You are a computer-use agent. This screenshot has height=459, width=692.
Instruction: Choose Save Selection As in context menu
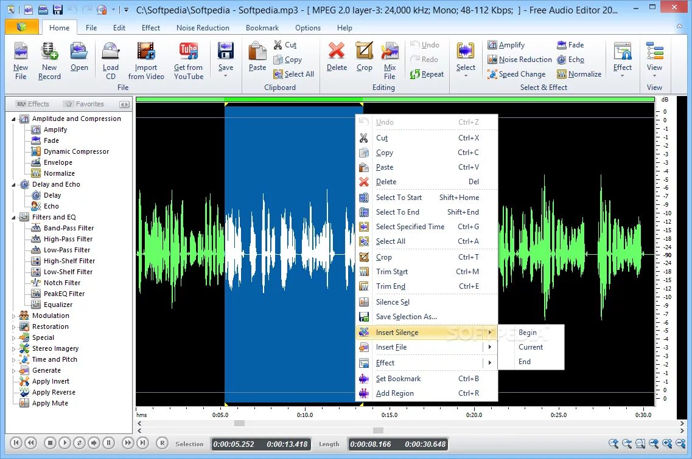(427, 317)
